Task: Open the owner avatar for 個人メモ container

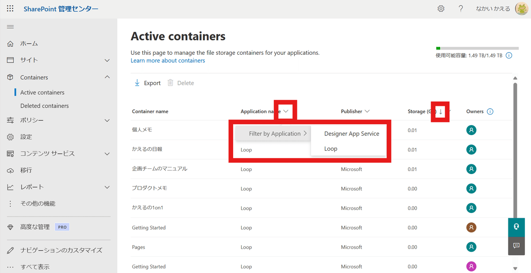Action: pos(471,130)
